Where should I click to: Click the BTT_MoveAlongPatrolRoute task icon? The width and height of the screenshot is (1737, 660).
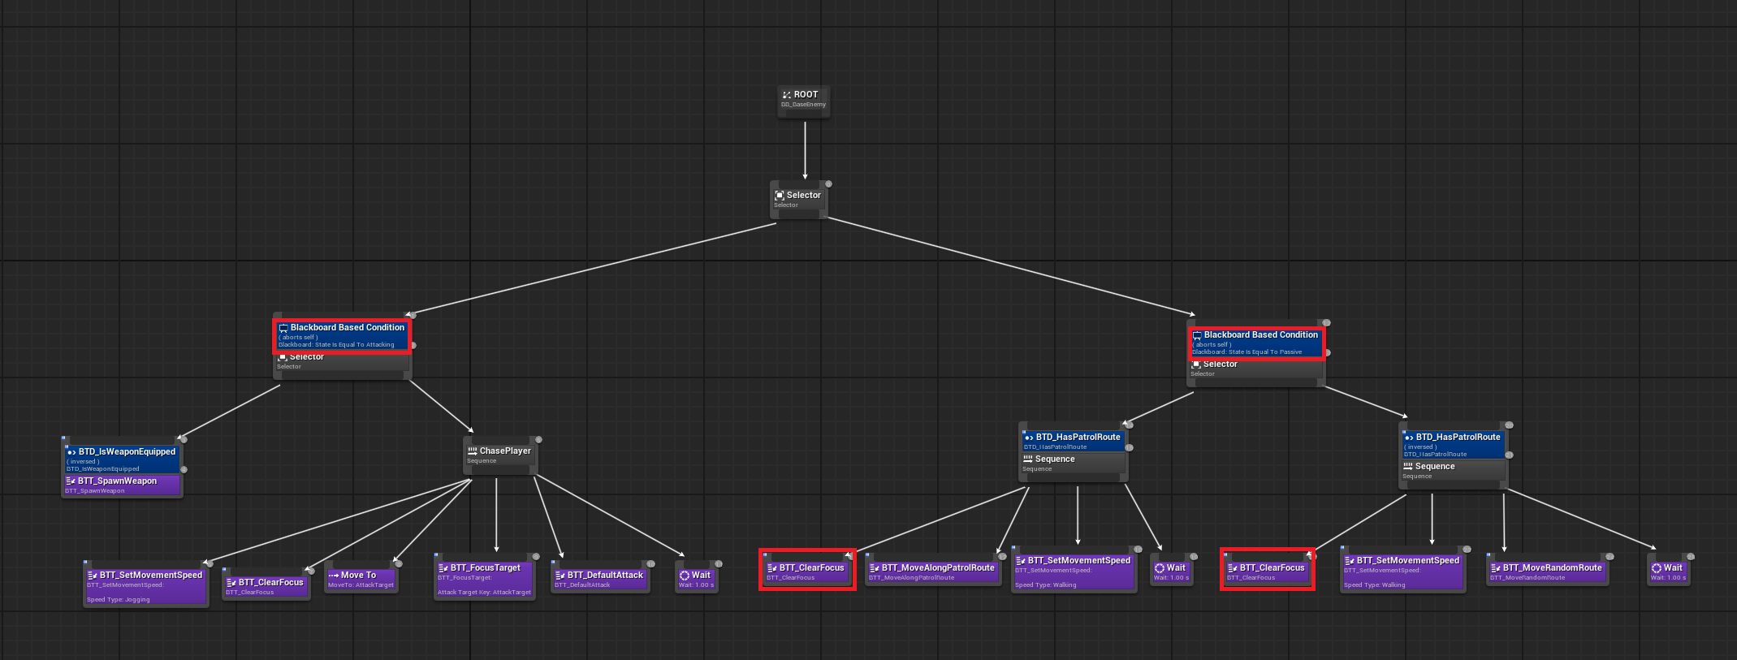coord(875,568)
